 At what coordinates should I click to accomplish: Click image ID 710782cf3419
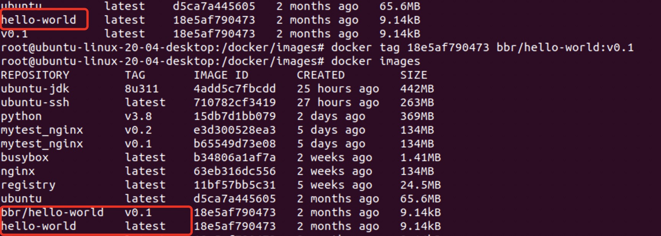(234, 103)
